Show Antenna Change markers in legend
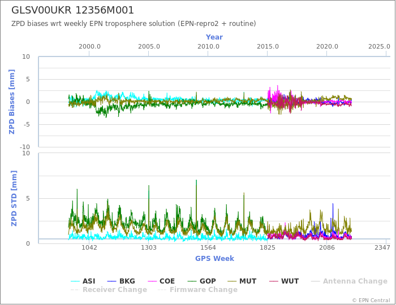The image size is (396, 305). coord(349,281)
